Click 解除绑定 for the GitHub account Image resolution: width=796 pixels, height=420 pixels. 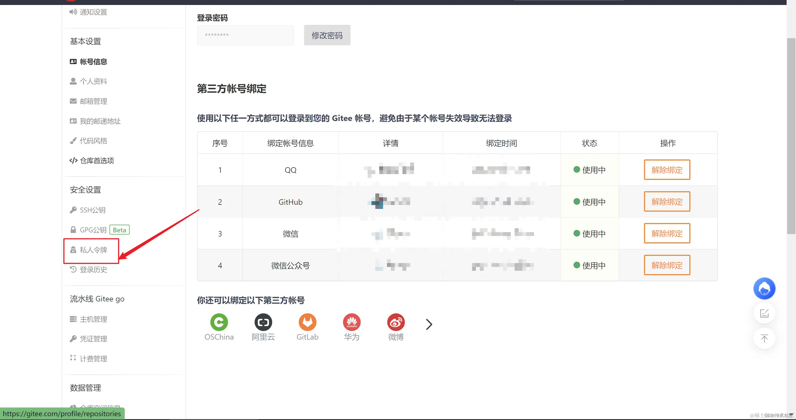[x=667, y=201]
